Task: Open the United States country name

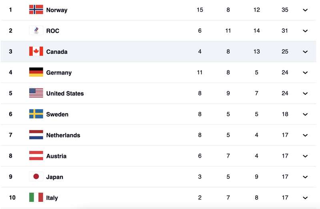Action: tap(65, 93)
